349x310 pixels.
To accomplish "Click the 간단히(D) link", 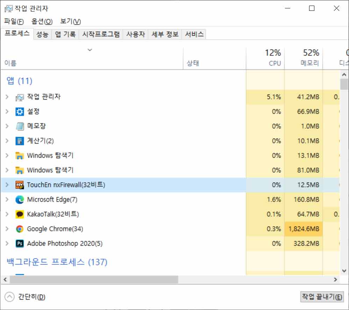I will tap(31, 297).
